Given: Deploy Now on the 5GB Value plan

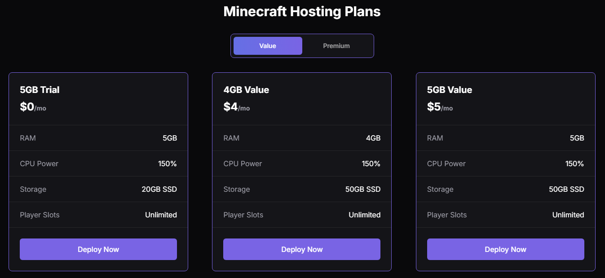Looking at the screenshot, I should pos(505,249).
